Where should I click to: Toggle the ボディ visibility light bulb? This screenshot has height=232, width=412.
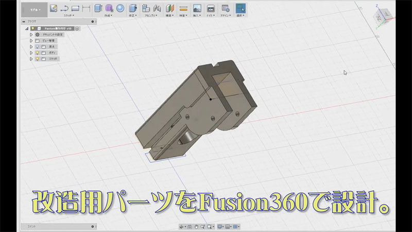click(x=37, y=53)
